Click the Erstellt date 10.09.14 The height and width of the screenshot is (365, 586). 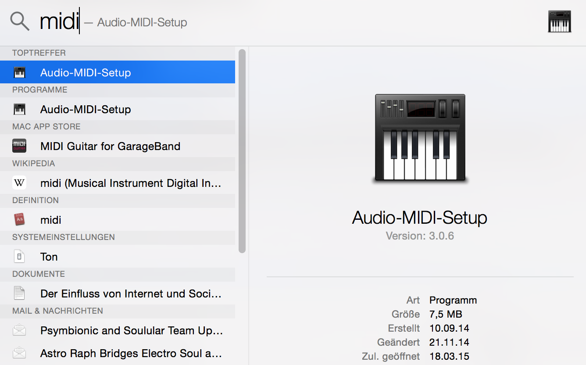click(449, 328)
